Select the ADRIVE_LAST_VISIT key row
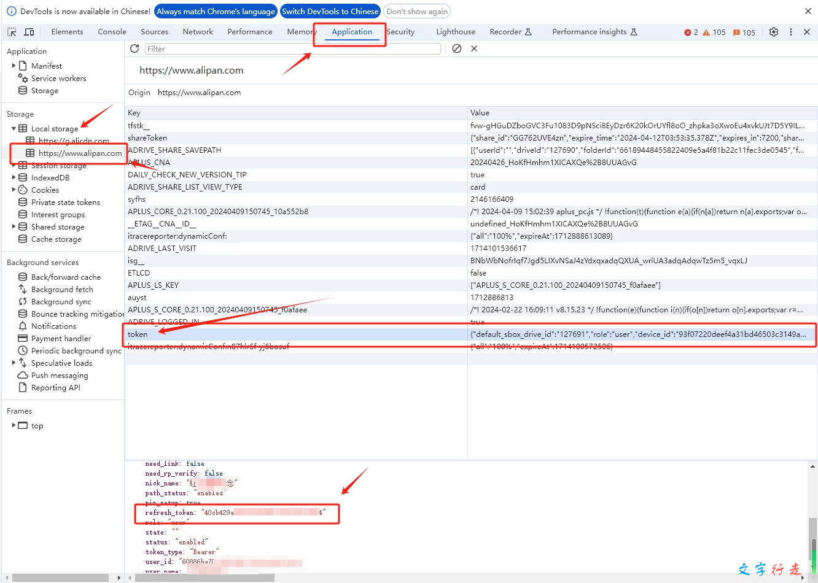The width and height of the screenshot is (818, 583). 471,248
